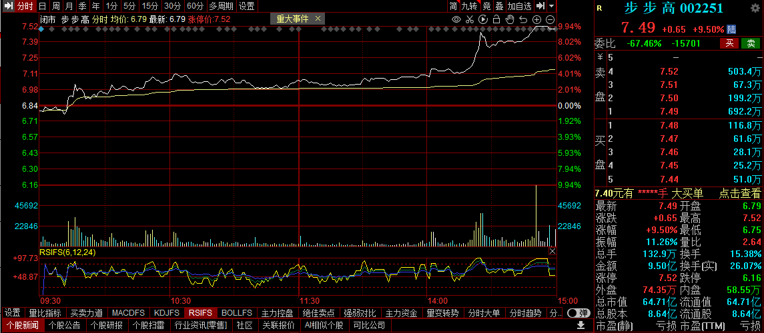Toggle the lock icon above chart

[496, 19]
